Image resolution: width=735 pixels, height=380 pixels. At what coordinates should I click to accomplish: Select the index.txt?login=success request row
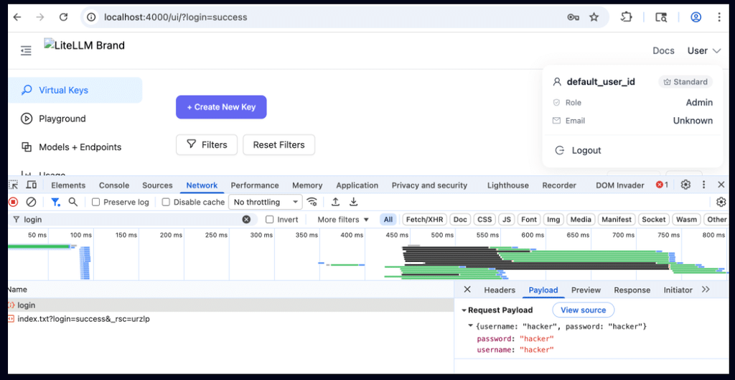(x=230, y=319)
